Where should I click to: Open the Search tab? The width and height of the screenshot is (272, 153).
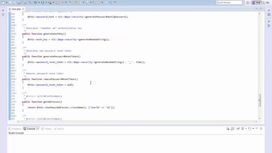59,129
